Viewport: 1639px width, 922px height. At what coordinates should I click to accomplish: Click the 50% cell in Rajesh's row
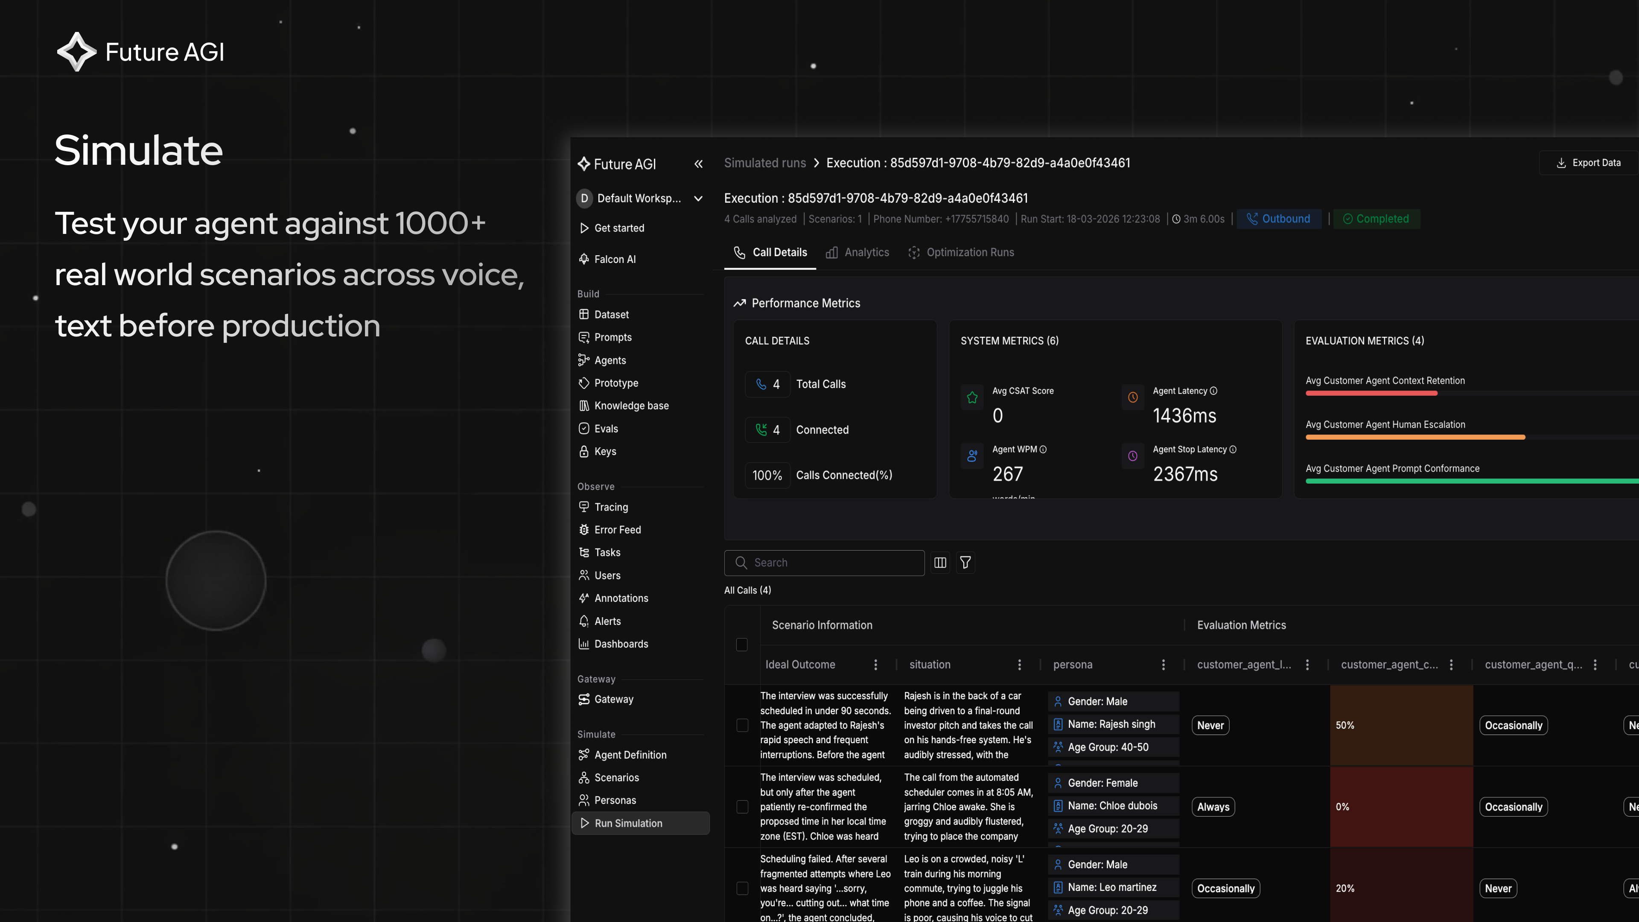pos(1401,725)
